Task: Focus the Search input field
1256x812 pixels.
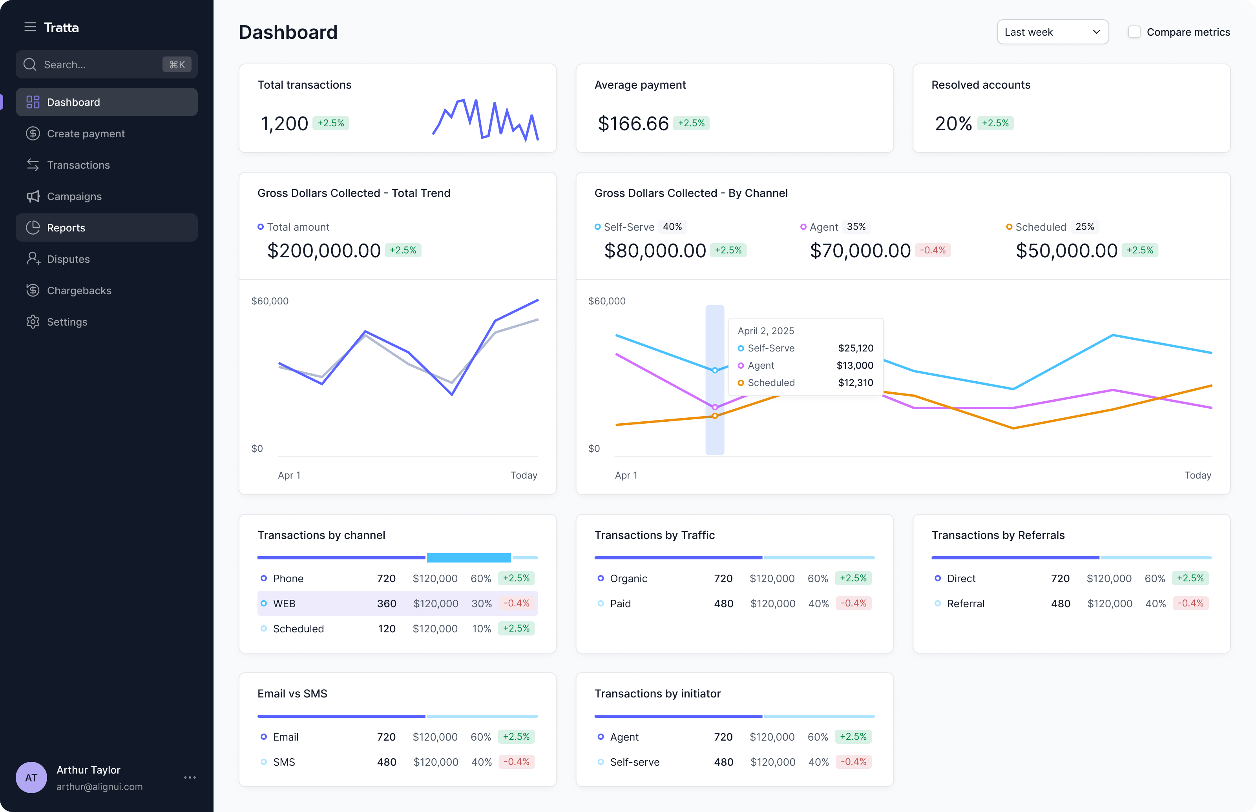Action: click(100, 64)
